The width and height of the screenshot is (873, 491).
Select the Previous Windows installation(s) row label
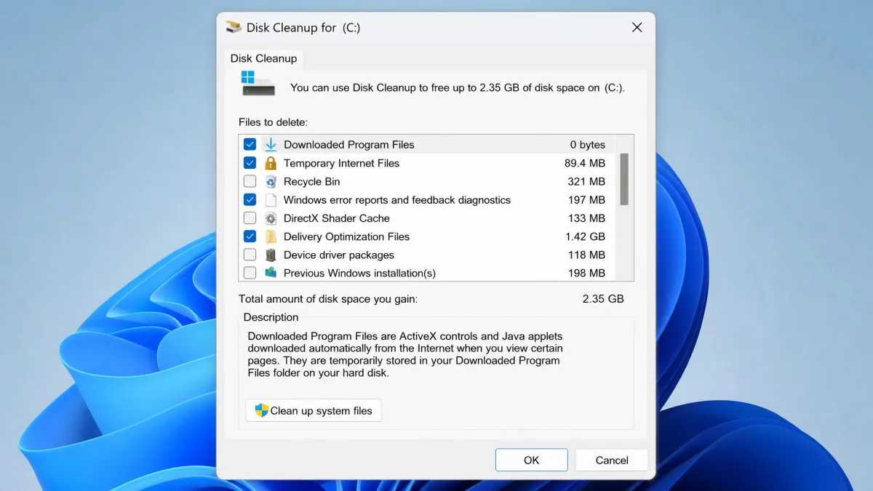point(359,273)
